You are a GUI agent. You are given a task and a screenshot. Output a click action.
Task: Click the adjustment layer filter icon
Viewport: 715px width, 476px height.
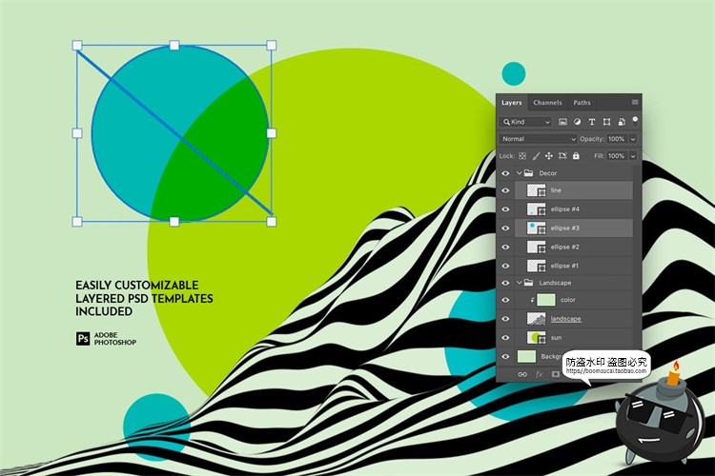[x=578, y=122]
